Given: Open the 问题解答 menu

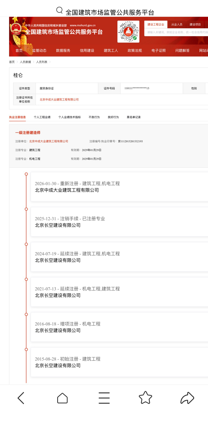Looking at the screenshot, I should [182, 50].
